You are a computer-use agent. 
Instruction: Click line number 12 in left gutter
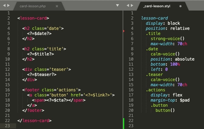[x=7, y=69]
